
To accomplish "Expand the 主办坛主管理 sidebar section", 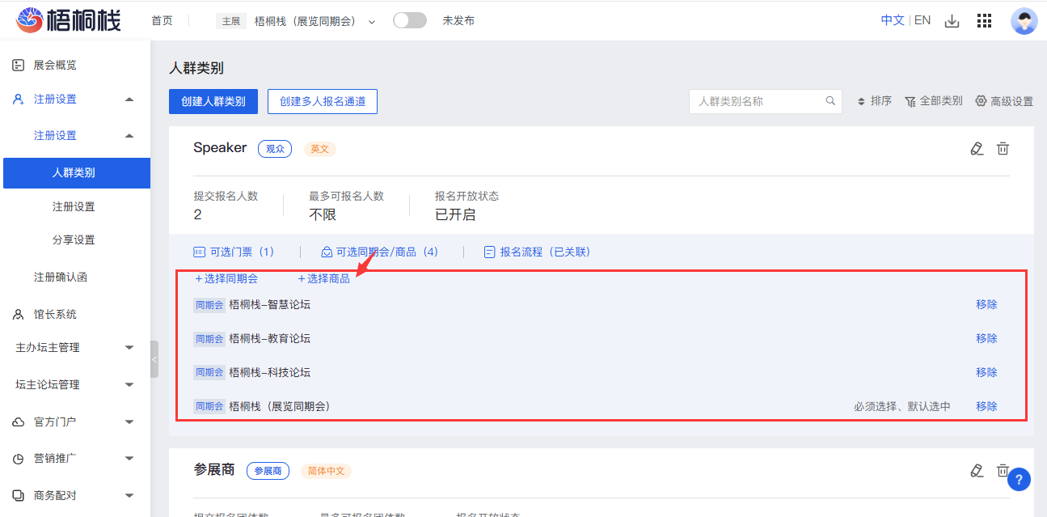I will click(129, 348).
